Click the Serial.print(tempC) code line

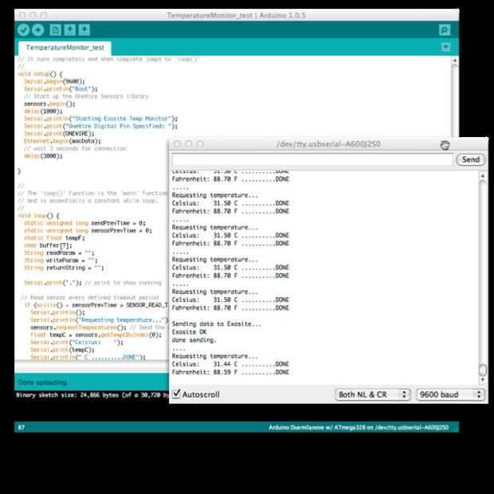[x=62, y=350]
